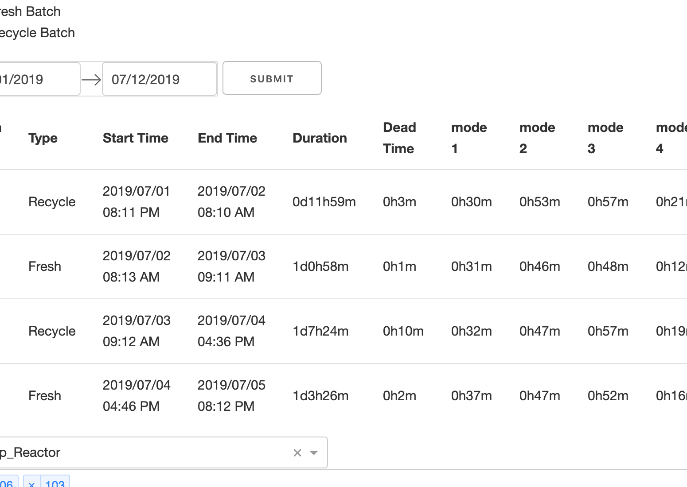The height and width of the screenshot is (487, 687).
Task: Expand the Reactor dropdown arrow
Action: (x=314, y=452)
